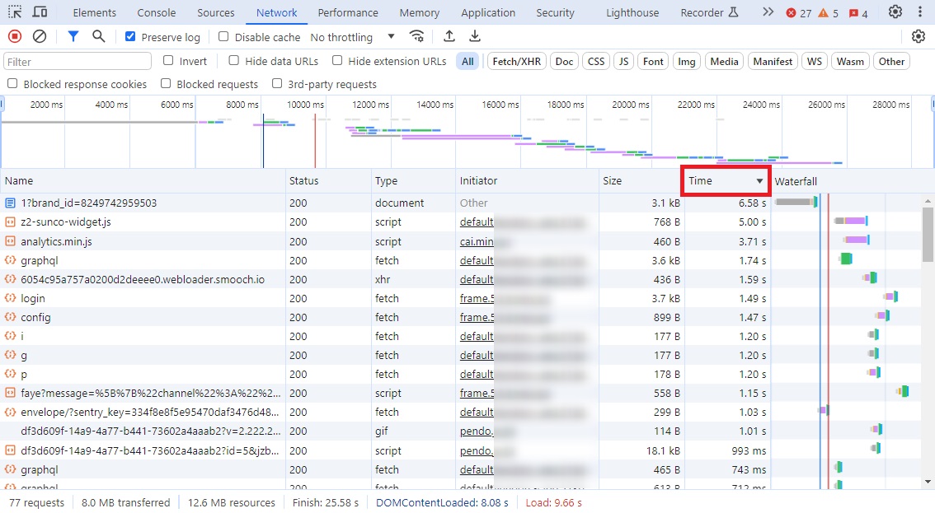Switch to the Console tab
The height and width of the screenshot is (513, 935).
pos(156,12)
